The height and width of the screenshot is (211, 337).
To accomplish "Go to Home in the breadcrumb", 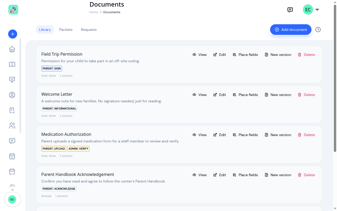I will pos(94,12).
